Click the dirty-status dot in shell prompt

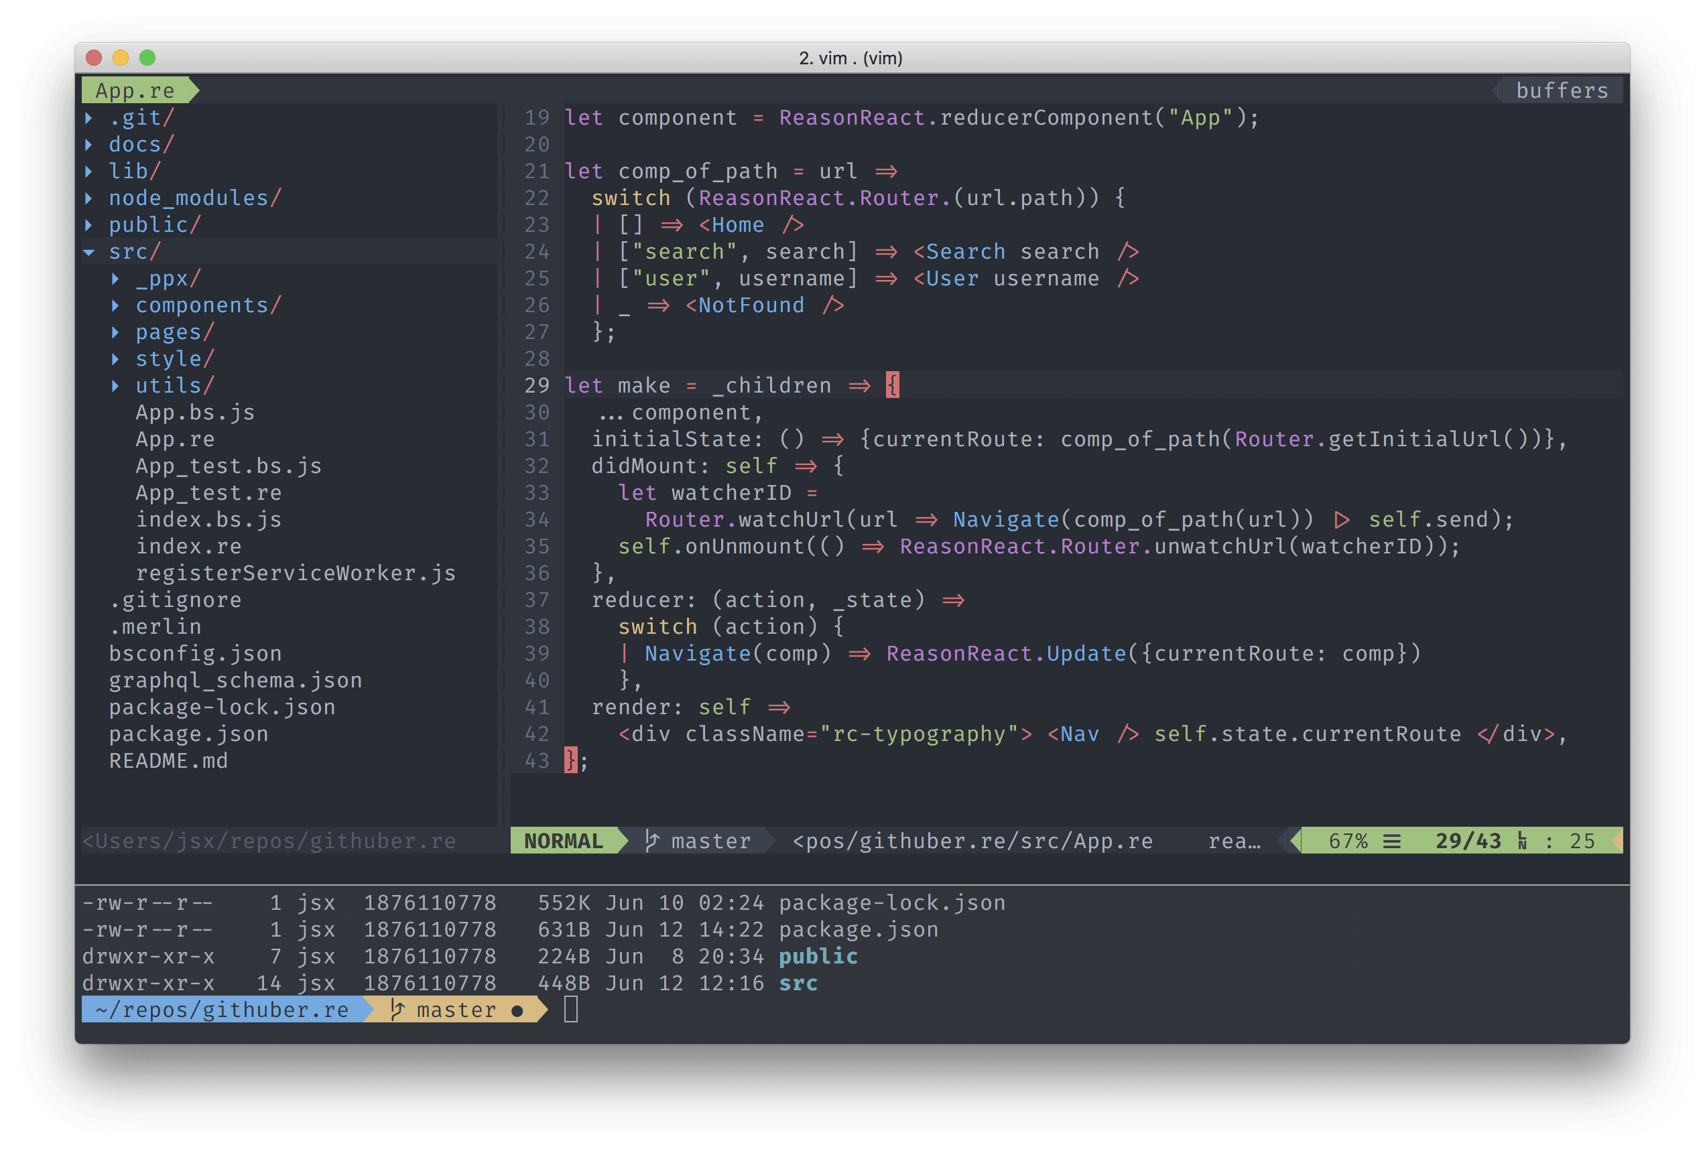[517, 1011]
